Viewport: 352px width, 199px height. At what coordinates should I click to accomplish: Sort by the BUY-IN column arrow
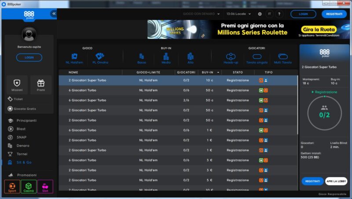[218, 72]
